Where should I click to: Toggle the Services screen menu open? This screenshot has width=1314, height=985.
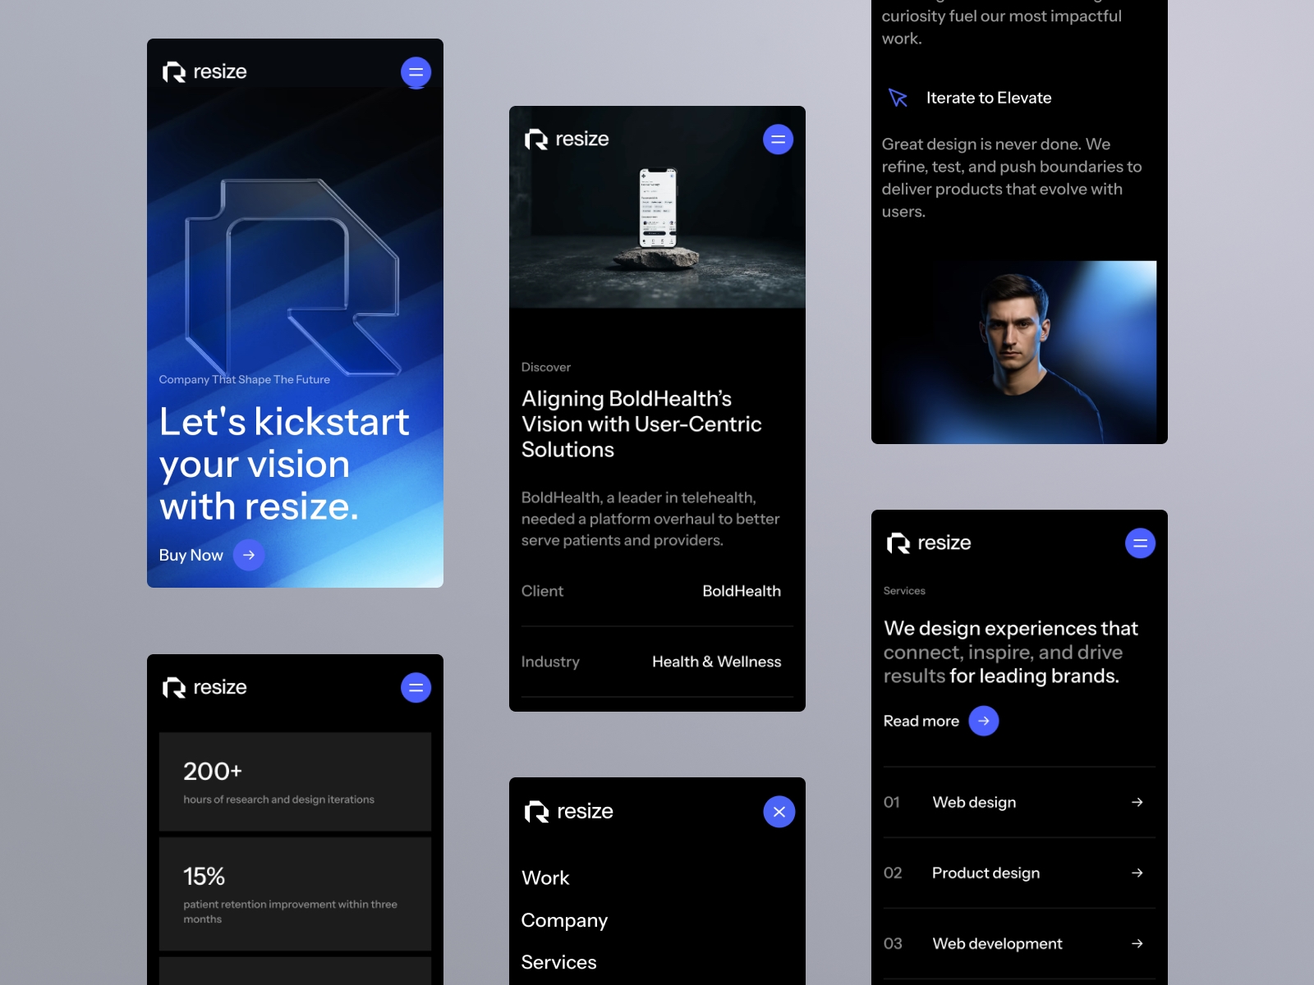click(x=1139, y=543)
